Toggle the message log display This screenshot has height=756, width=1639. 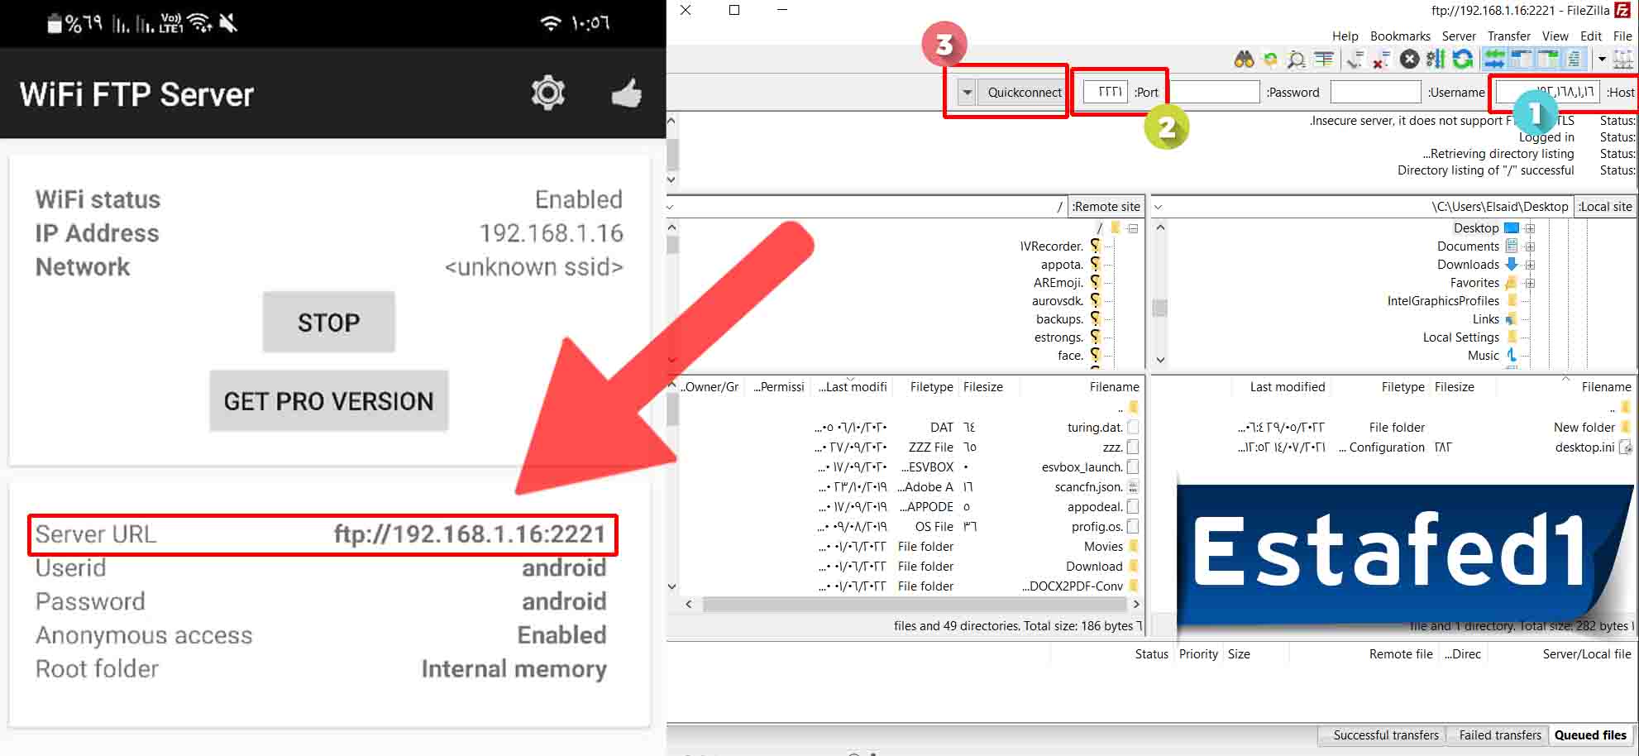pos(1574,59)
